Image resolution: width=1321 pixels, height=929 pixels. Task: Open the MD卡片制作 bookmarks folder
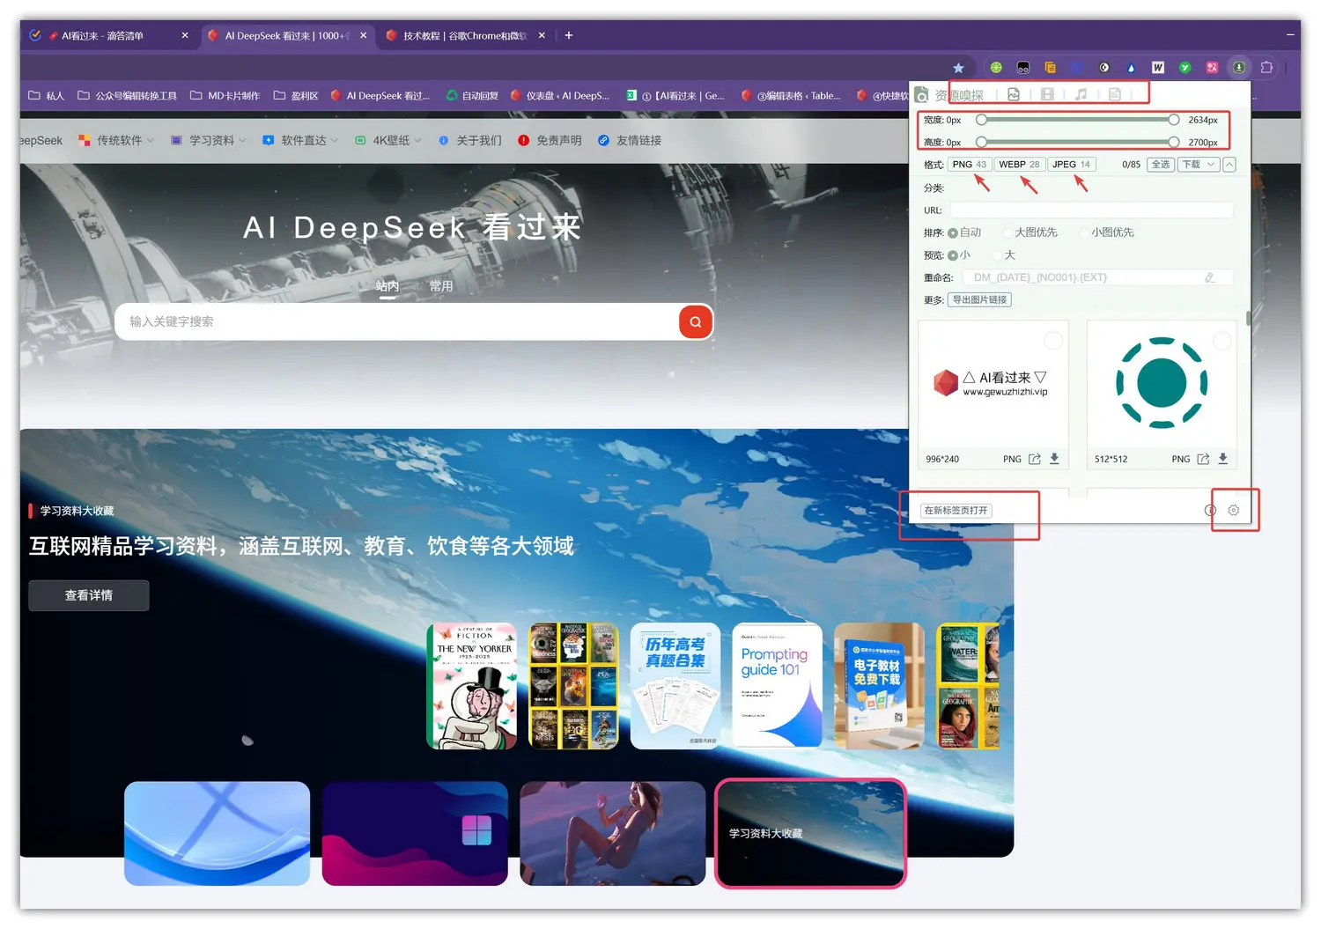coord(225,95)
